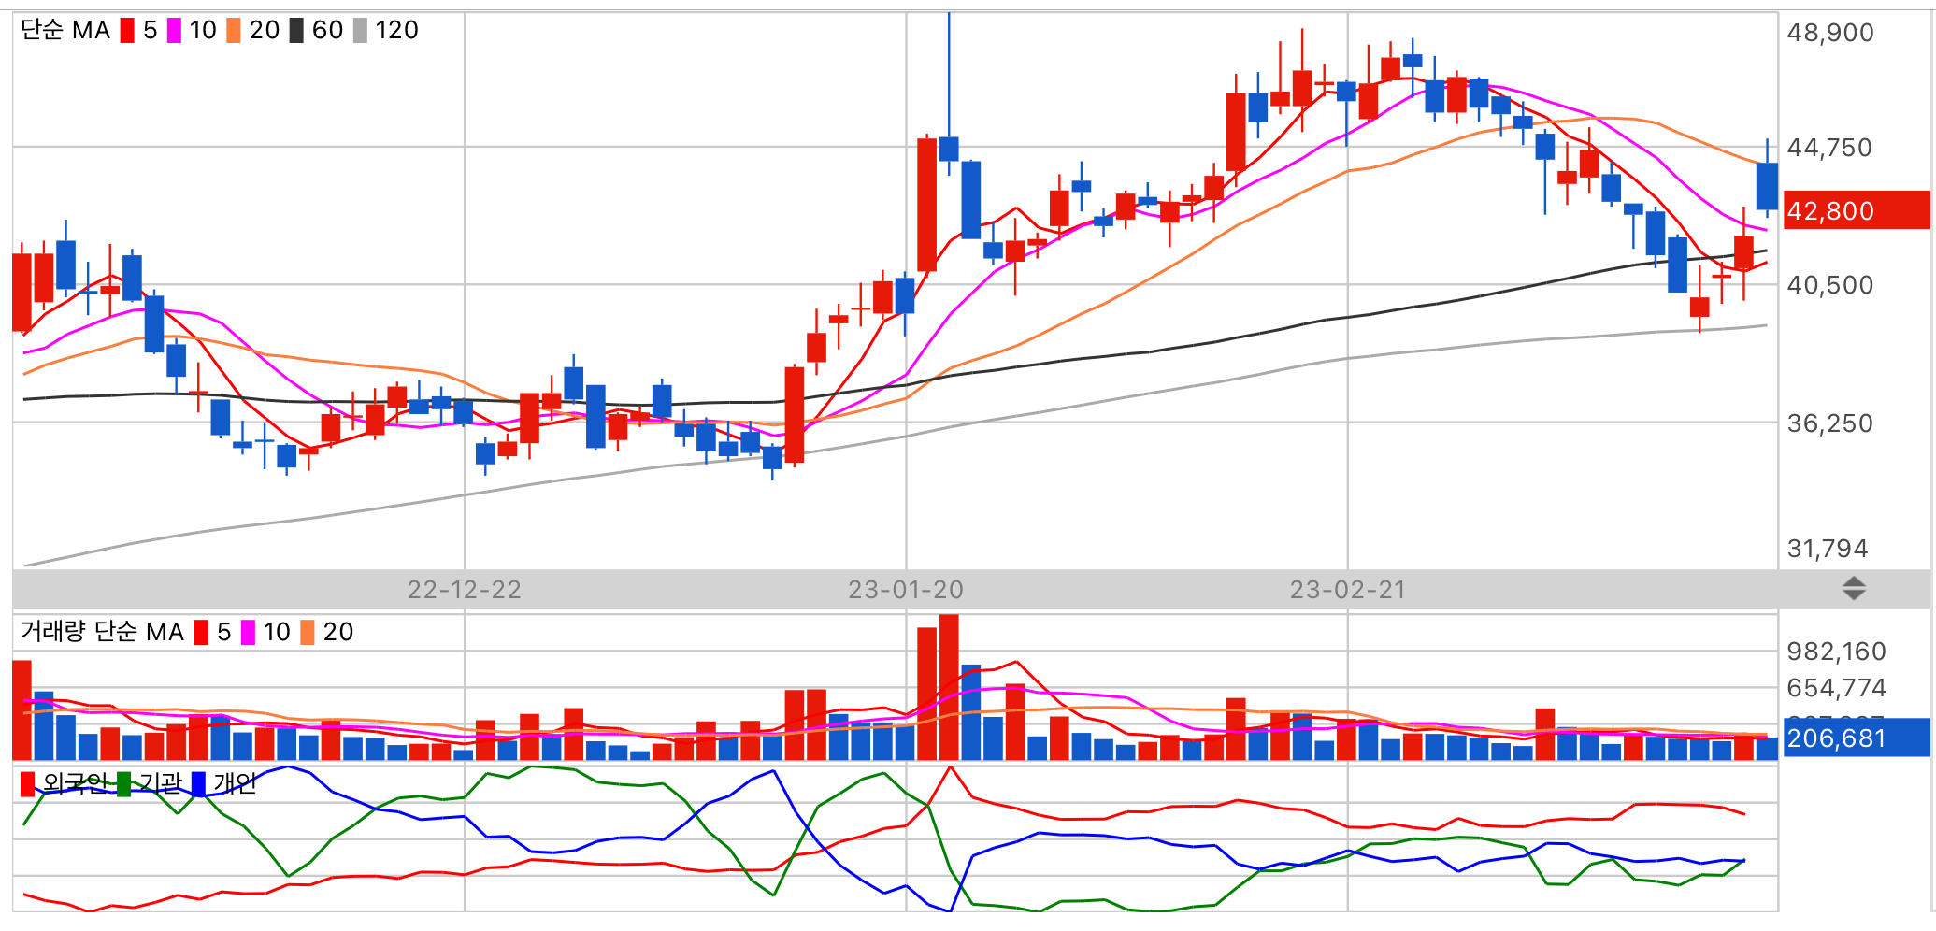
Task: Click the dark MA 60 legend swatch
Action: click(x=296, y=31)
